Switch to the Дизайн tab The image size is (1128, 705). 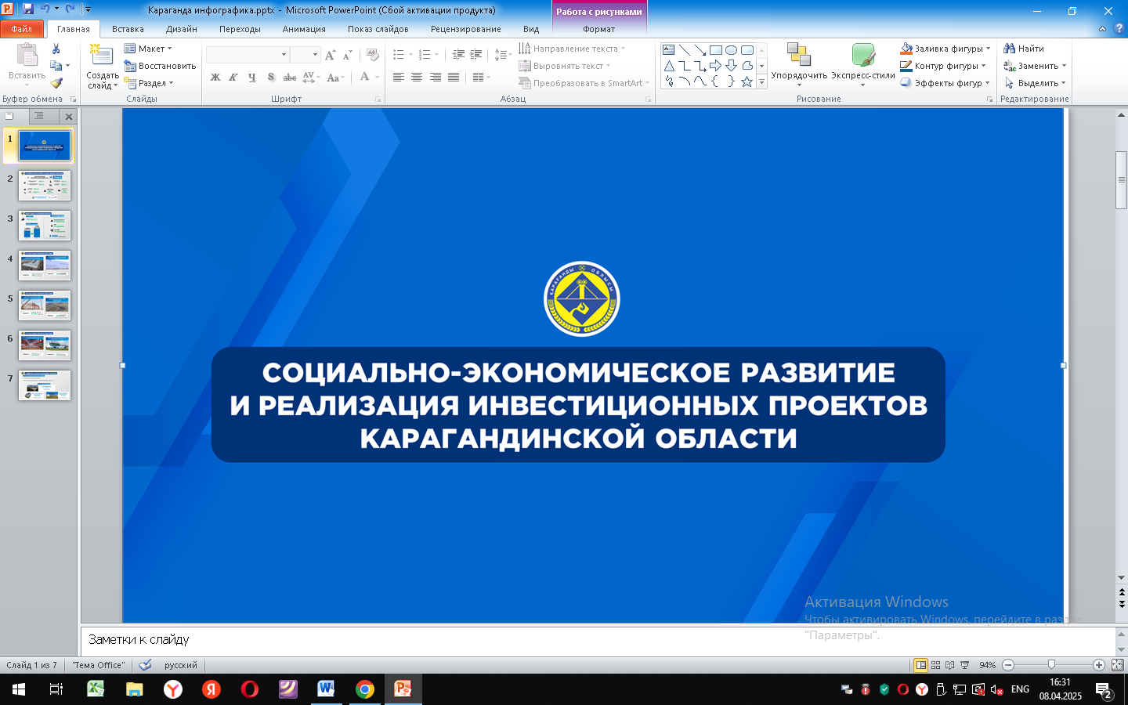tap(182, 29)
